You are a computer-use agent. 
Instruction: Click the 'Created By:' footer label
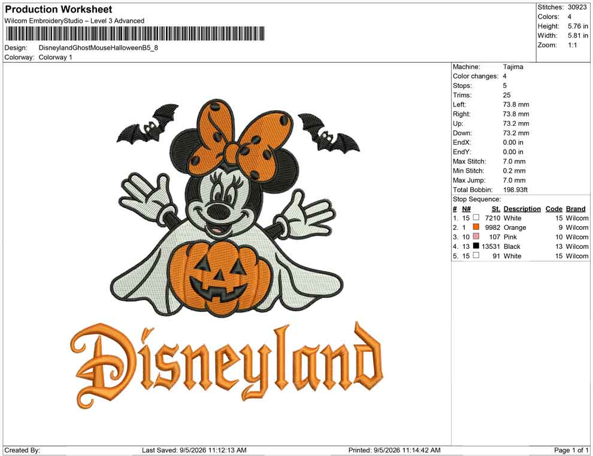(x=22, y=450)
